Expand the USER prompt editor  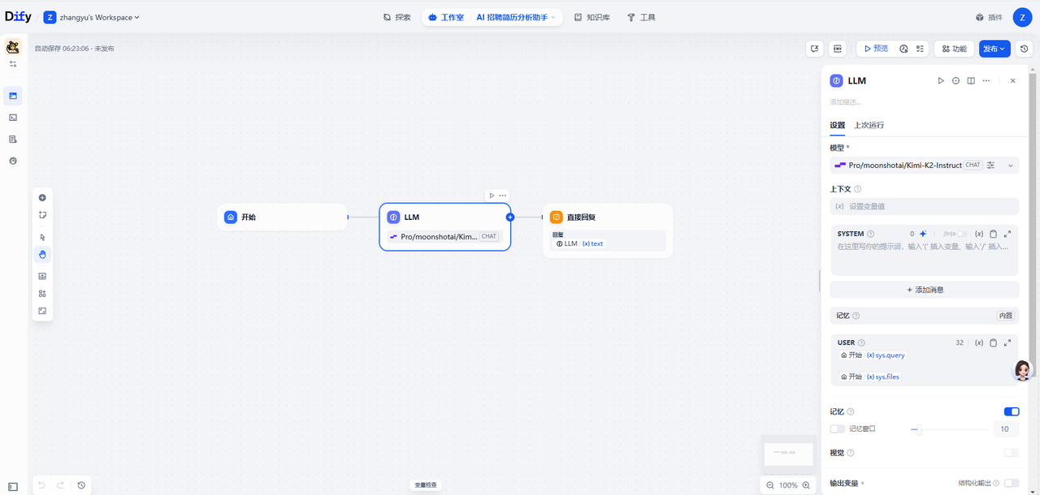tap(1007, 342)
